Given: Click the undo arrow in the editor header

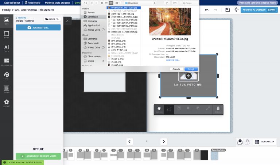Looking at the screenshot, I should point(207,10).
